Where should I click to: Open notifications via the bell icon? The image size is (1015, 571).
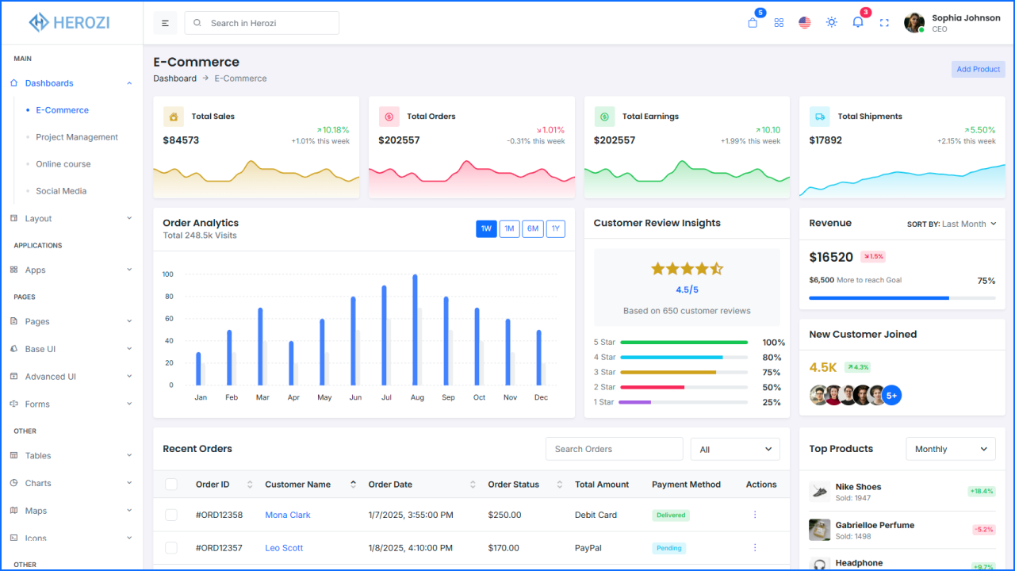click(x=857, y=22)
